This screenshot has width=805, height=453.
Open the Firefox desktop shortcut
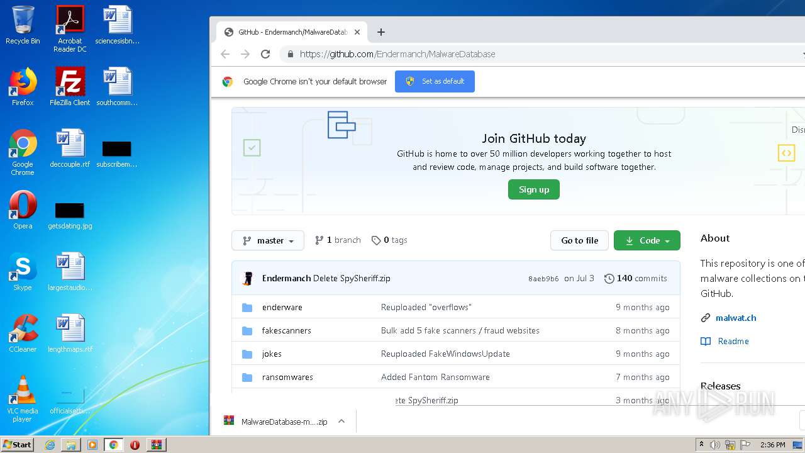(23, 87)
